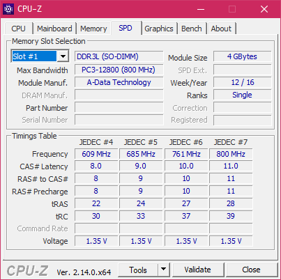Click the 11.0 CAS# Latency cell
281x280 pixels.
pos(231,166)
